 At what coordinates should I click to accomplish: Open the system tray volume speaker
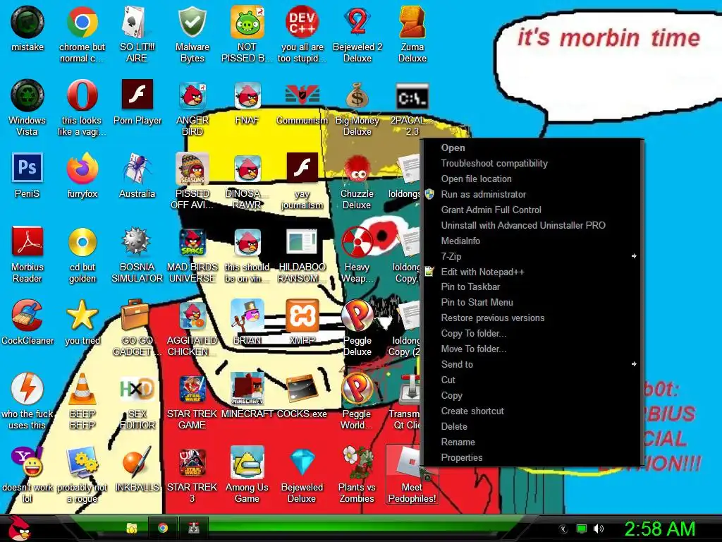point(598,529)
